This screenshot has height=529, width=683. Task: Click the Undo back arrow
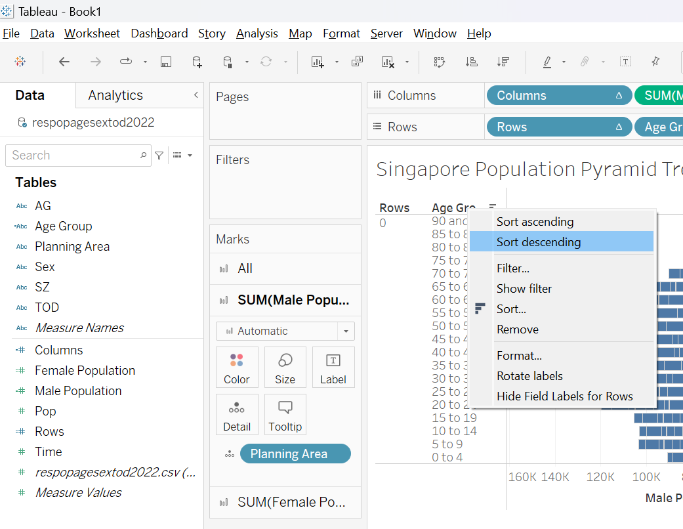(64, 62)
